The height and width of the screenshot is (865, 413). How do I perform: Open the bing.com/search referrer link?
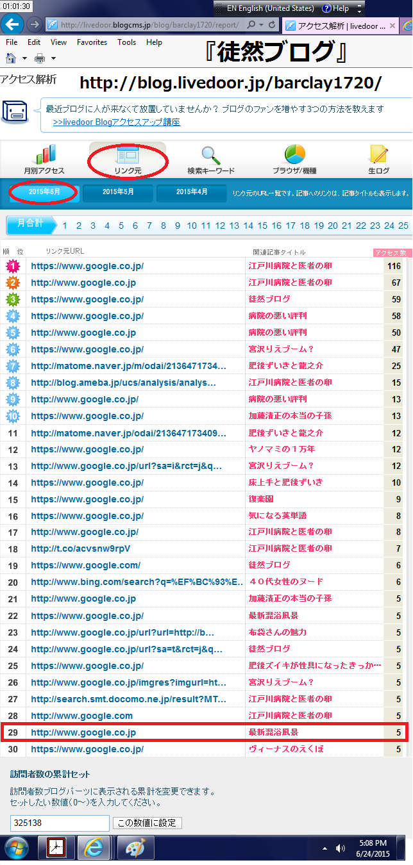(137, 582)
